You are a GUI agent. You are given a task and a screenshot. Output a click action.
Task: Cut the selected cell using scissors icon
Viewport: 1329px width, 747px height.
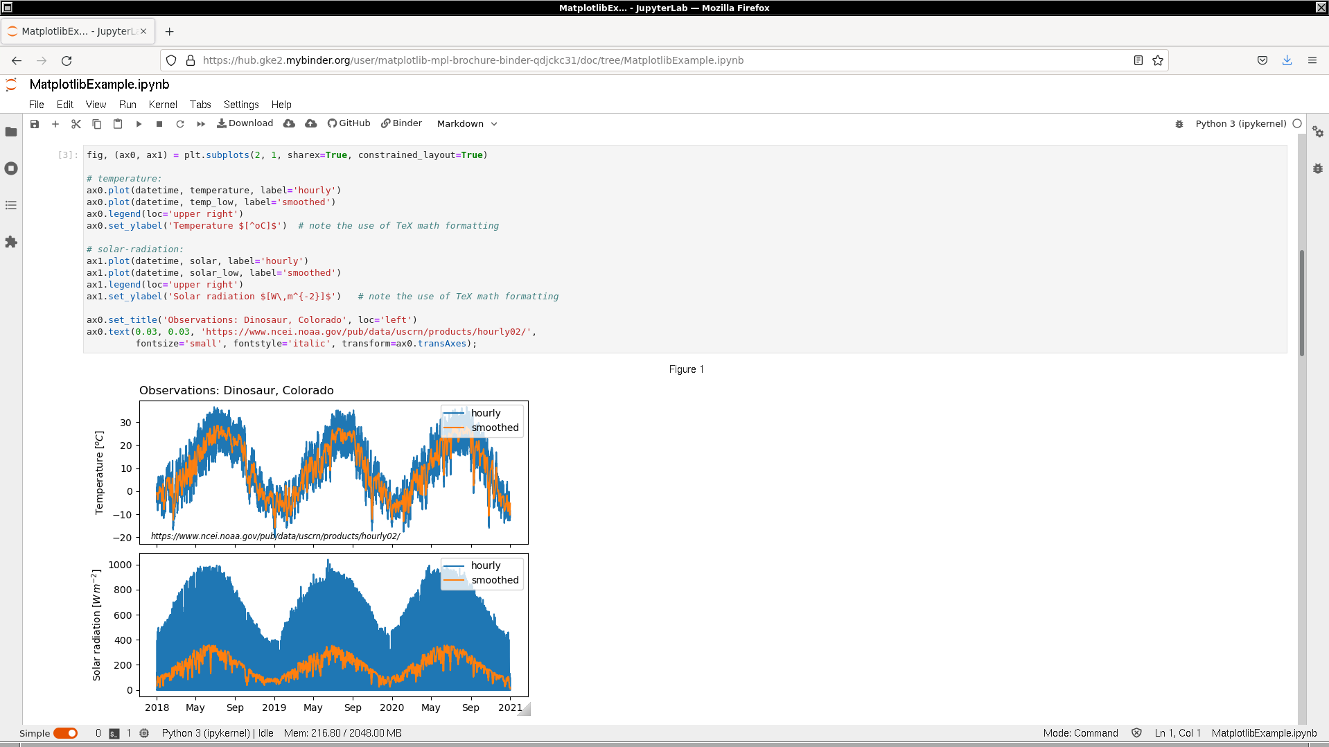click(x=76, y=124)
